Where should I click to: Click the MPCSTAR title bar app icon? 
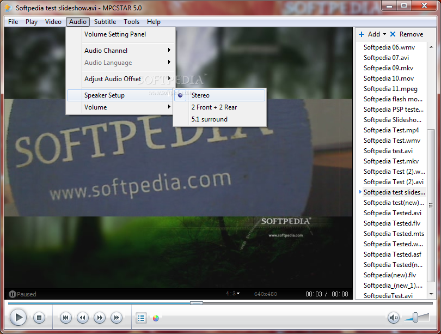click(x=9, y=8)
